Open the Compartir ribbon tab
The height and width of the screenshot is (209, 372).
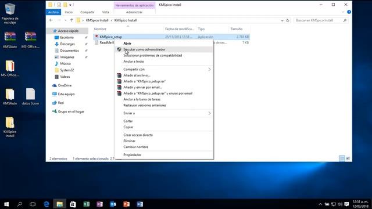coord(87,12)
